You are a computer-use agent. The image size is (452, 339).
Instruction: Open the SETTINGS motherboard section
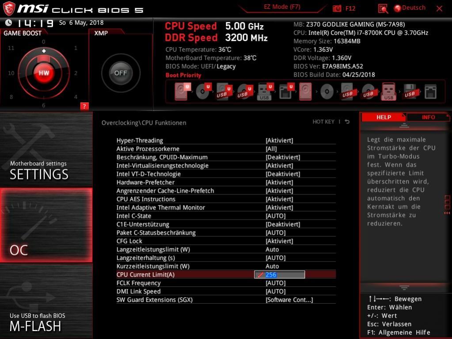(46, 149)
